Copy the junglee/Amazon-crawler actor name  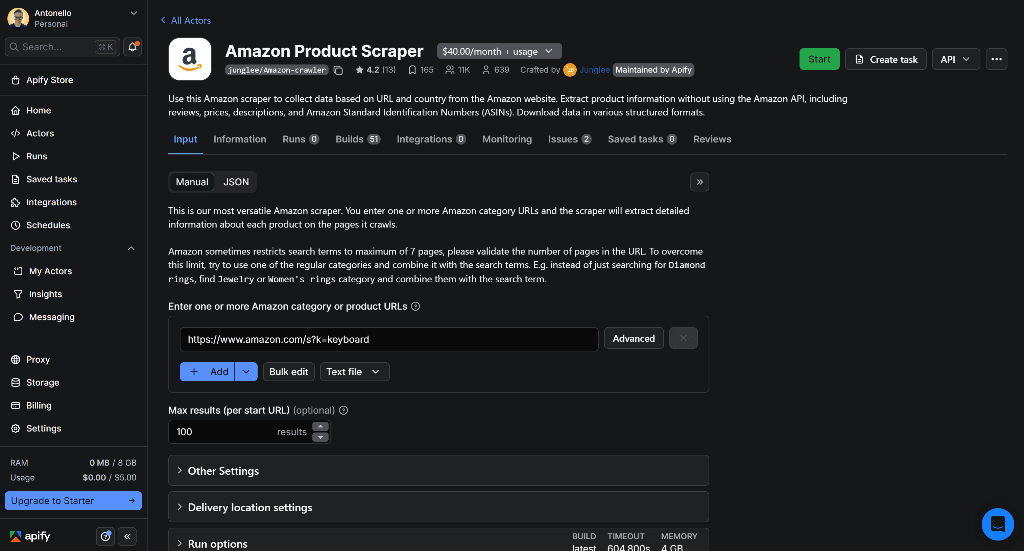(338, 70)
